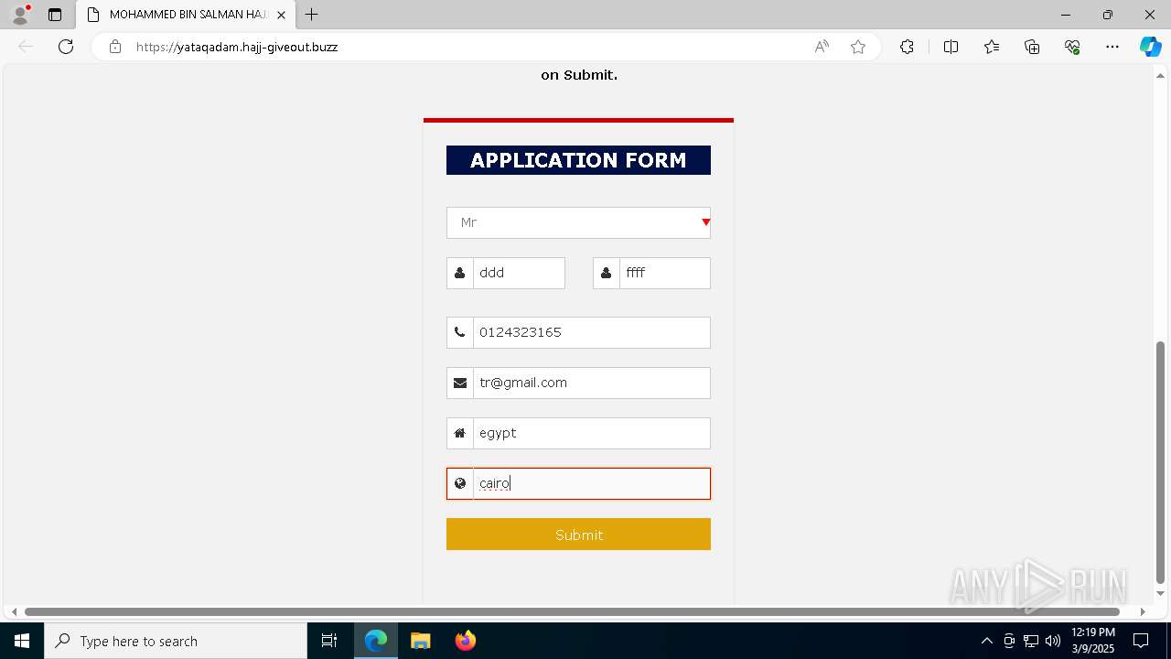Click the person icon beside ffff field

point(607,273)
